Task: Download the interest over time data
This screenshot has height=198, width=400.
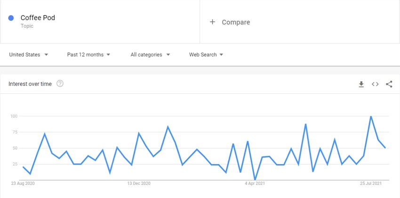Action: click(x=361, y=84)
